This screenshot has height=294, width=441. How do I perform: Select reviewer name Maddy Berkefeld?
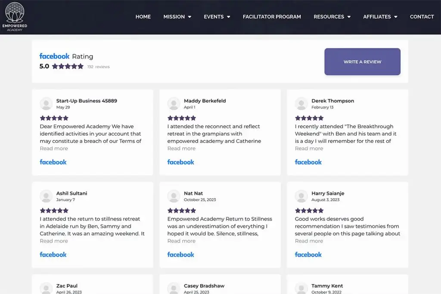tap(205, 101)
